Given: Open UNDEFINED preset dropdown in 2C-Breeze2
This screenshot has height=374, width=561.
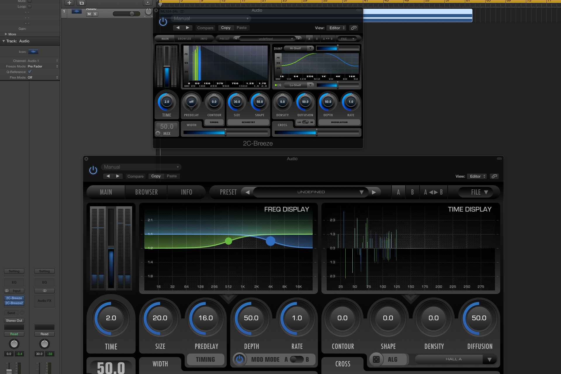Looking at the screenshot, I should pyautogui.click(x=311, y=192).
